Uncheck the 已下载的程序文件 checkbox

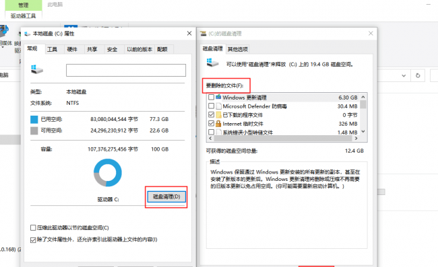(x=211, y=114)
